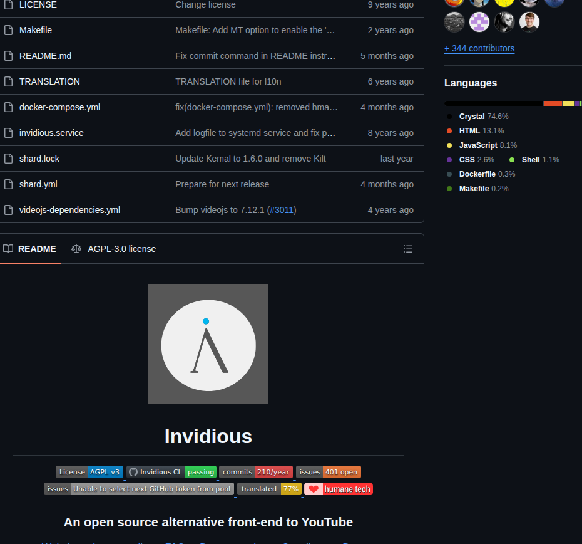Click the file icon beside LICENSE
The width and height of the screenshot is (582, 544).
click(9, 4)
